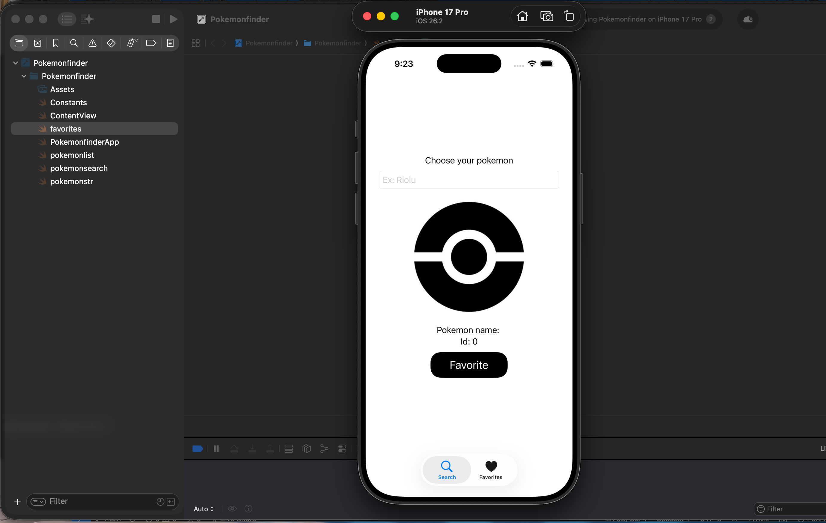Collapse the top Pokemonfinder project row
The height and width of the screenshot is (523, 826).
coord(16,63)
